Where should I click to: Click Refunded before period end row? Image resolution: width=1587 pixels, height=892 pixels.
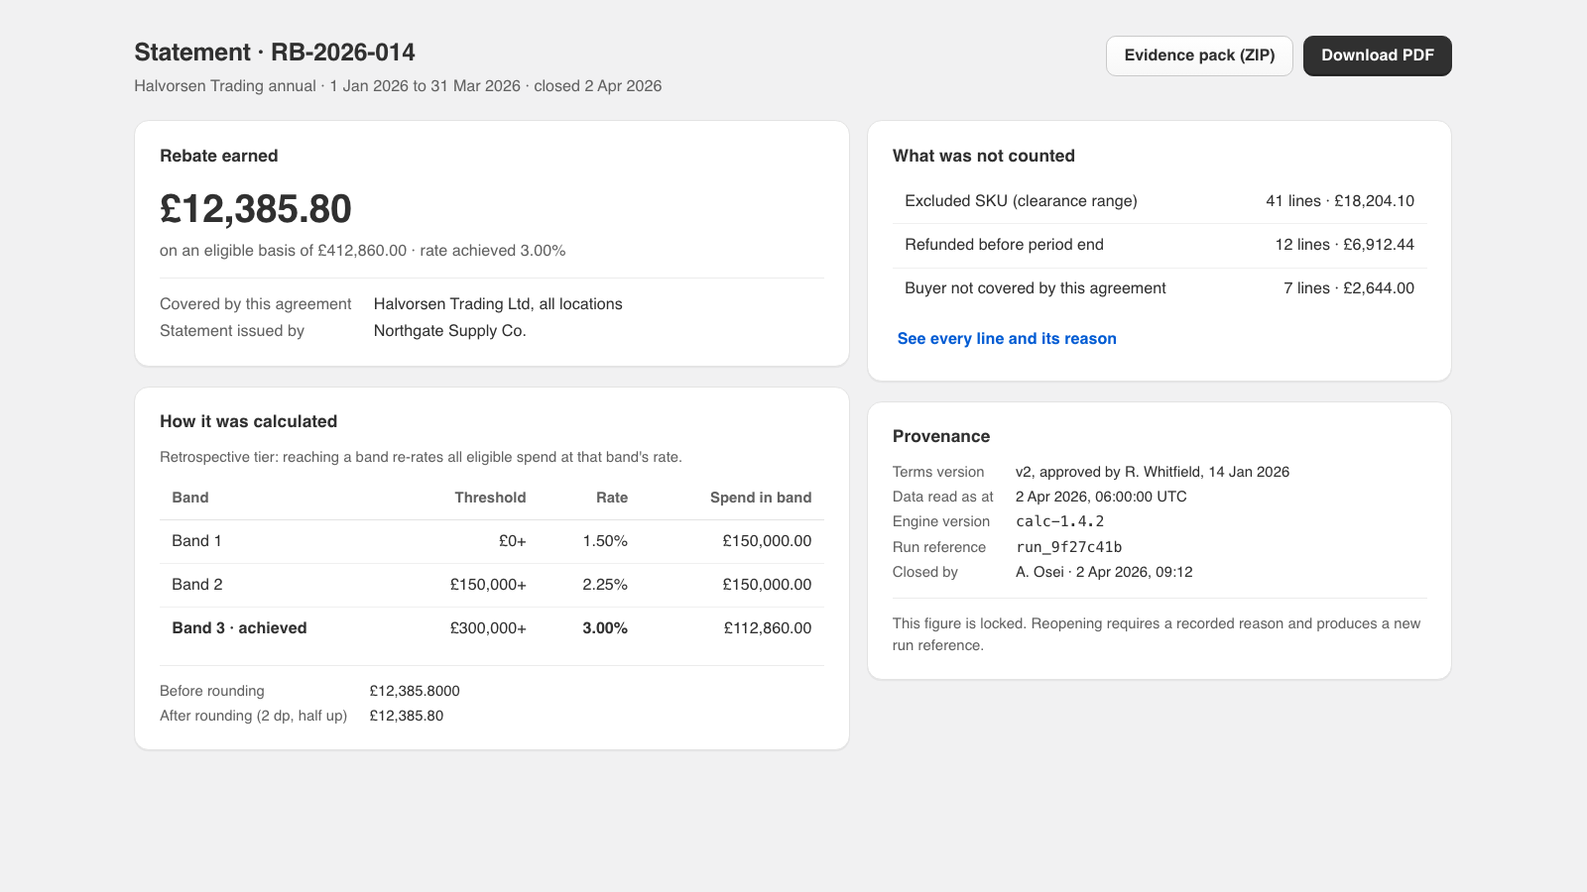[1160, 245]
